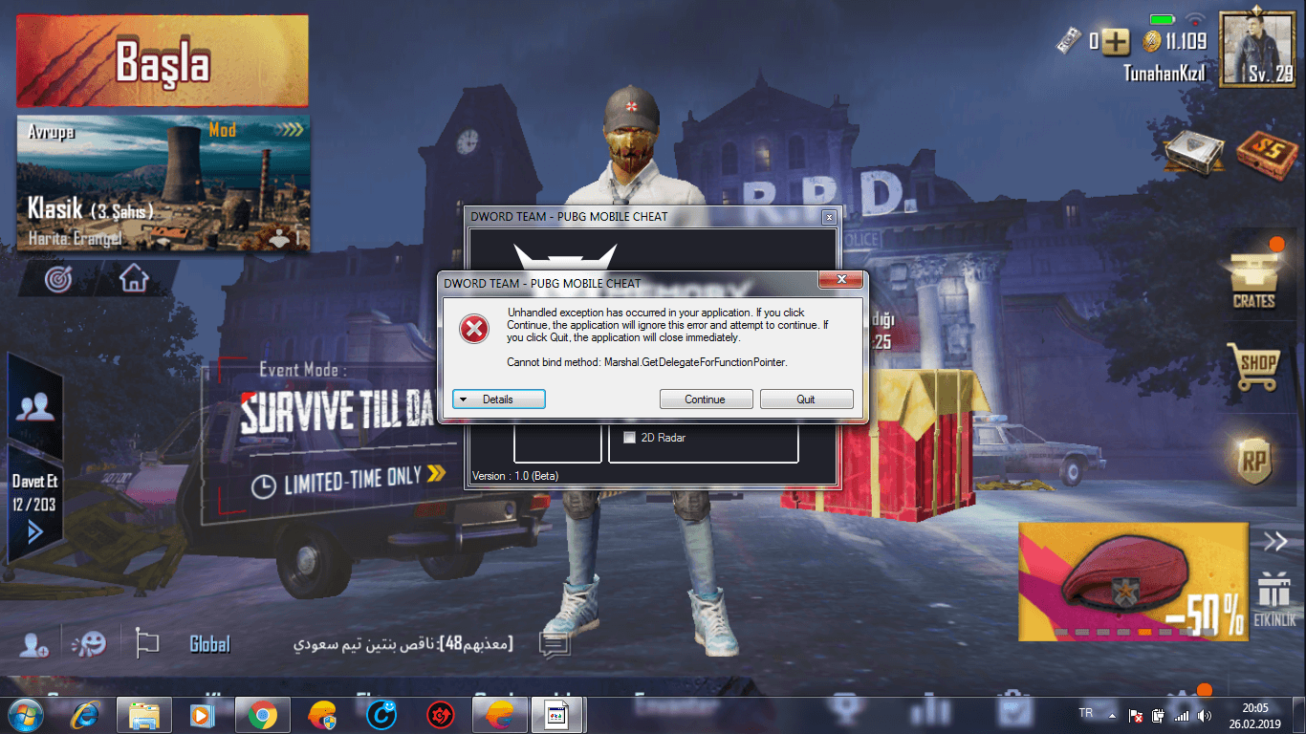Image resolution: width=1306 pixels, height=734 pixels.
Task: Close the back PUBG Mobile Cheat window
Action: pos(829,217)
